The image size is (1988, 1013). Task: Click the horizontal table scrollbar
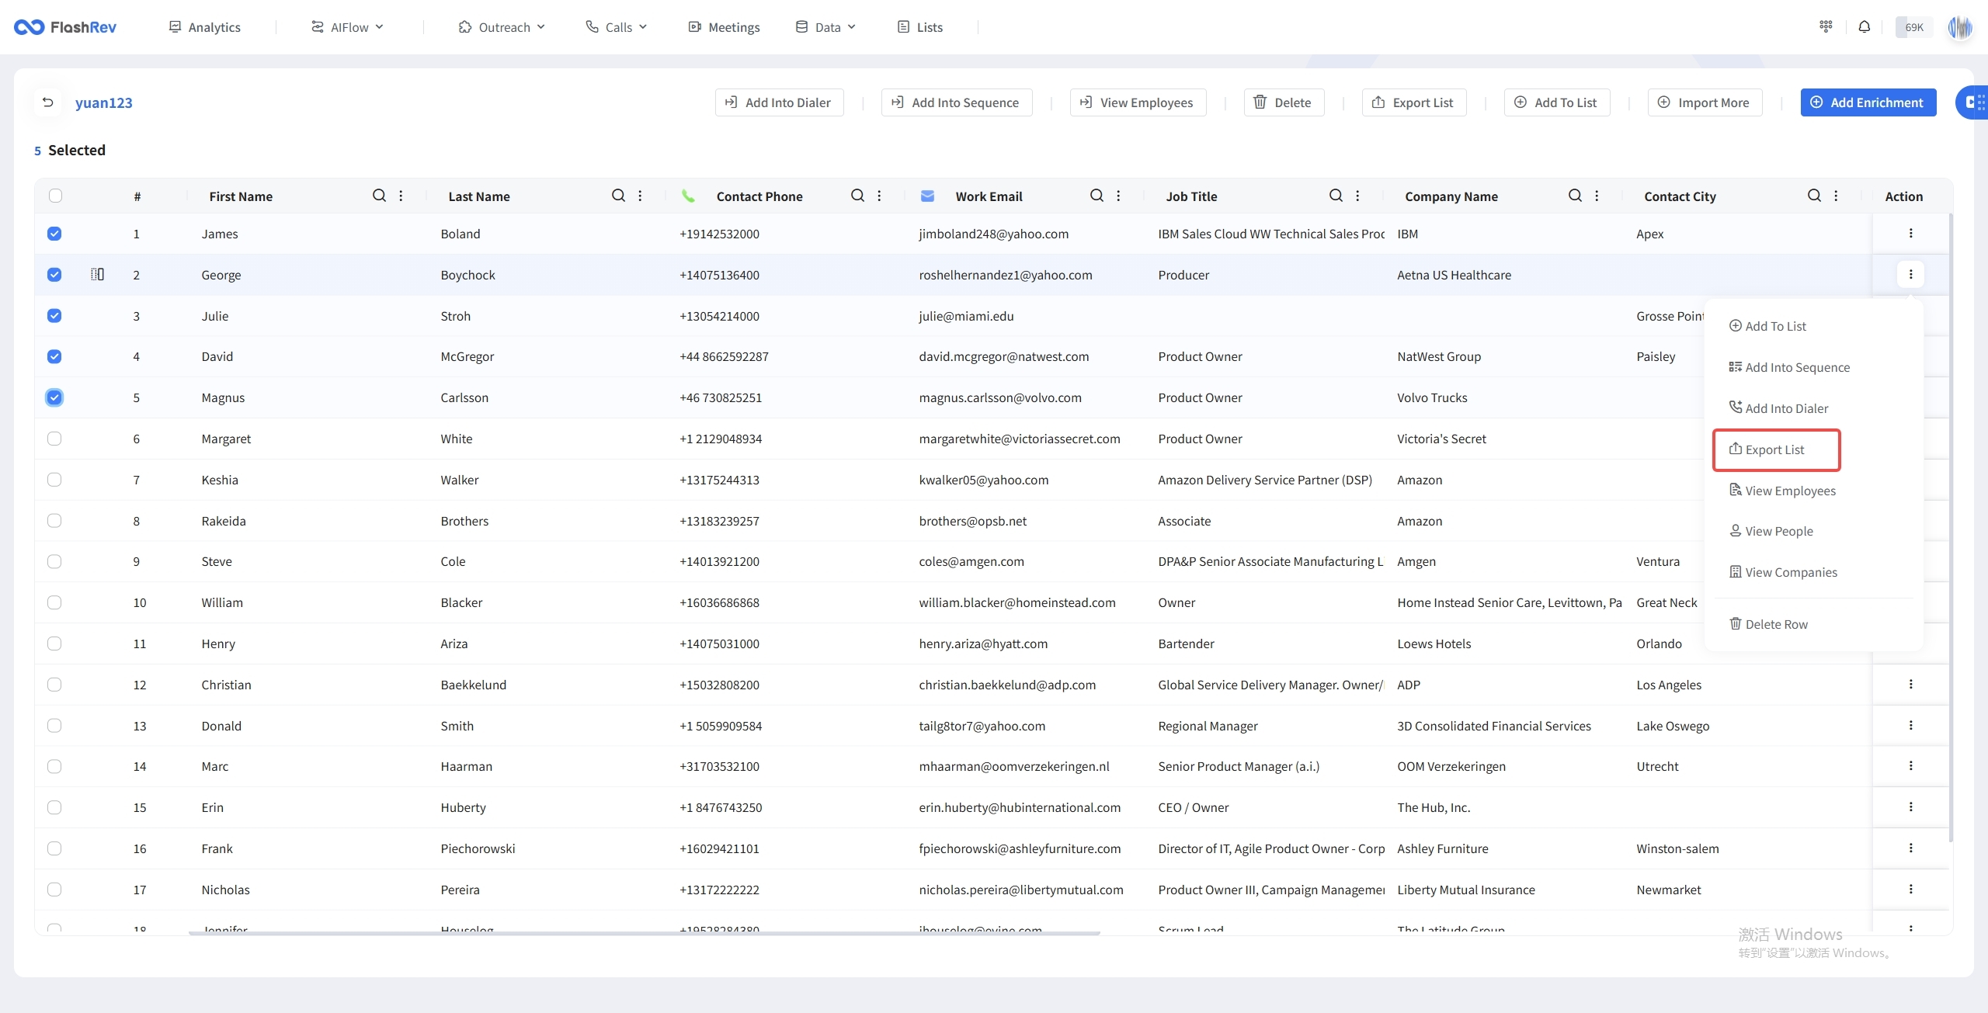pyautogui.click(x=644, y=932)
